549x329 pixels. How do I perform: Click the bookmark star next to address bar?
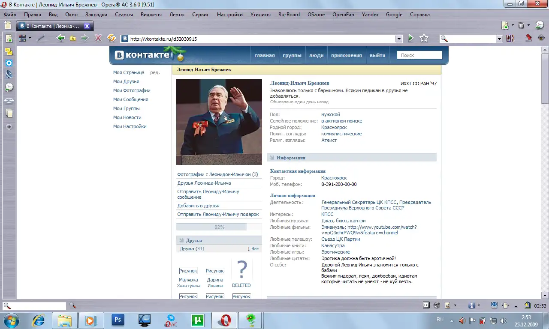(x=424, y=38)
